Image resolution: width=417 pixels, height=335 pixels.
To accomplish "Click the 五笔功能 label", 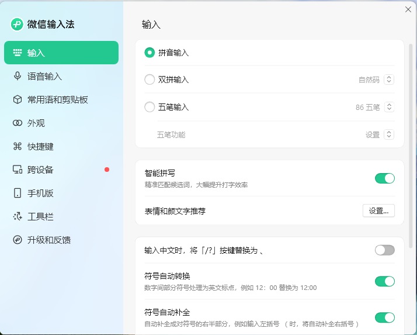I will tap(171, 134).
